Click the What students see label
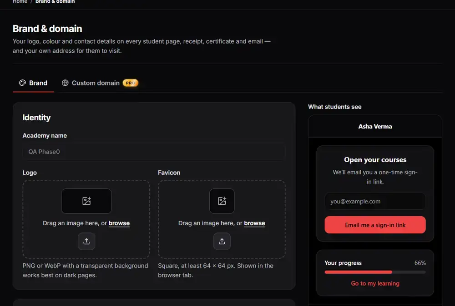Image resolution: width=455 pixels, height=306 pixels. (334, 107)
